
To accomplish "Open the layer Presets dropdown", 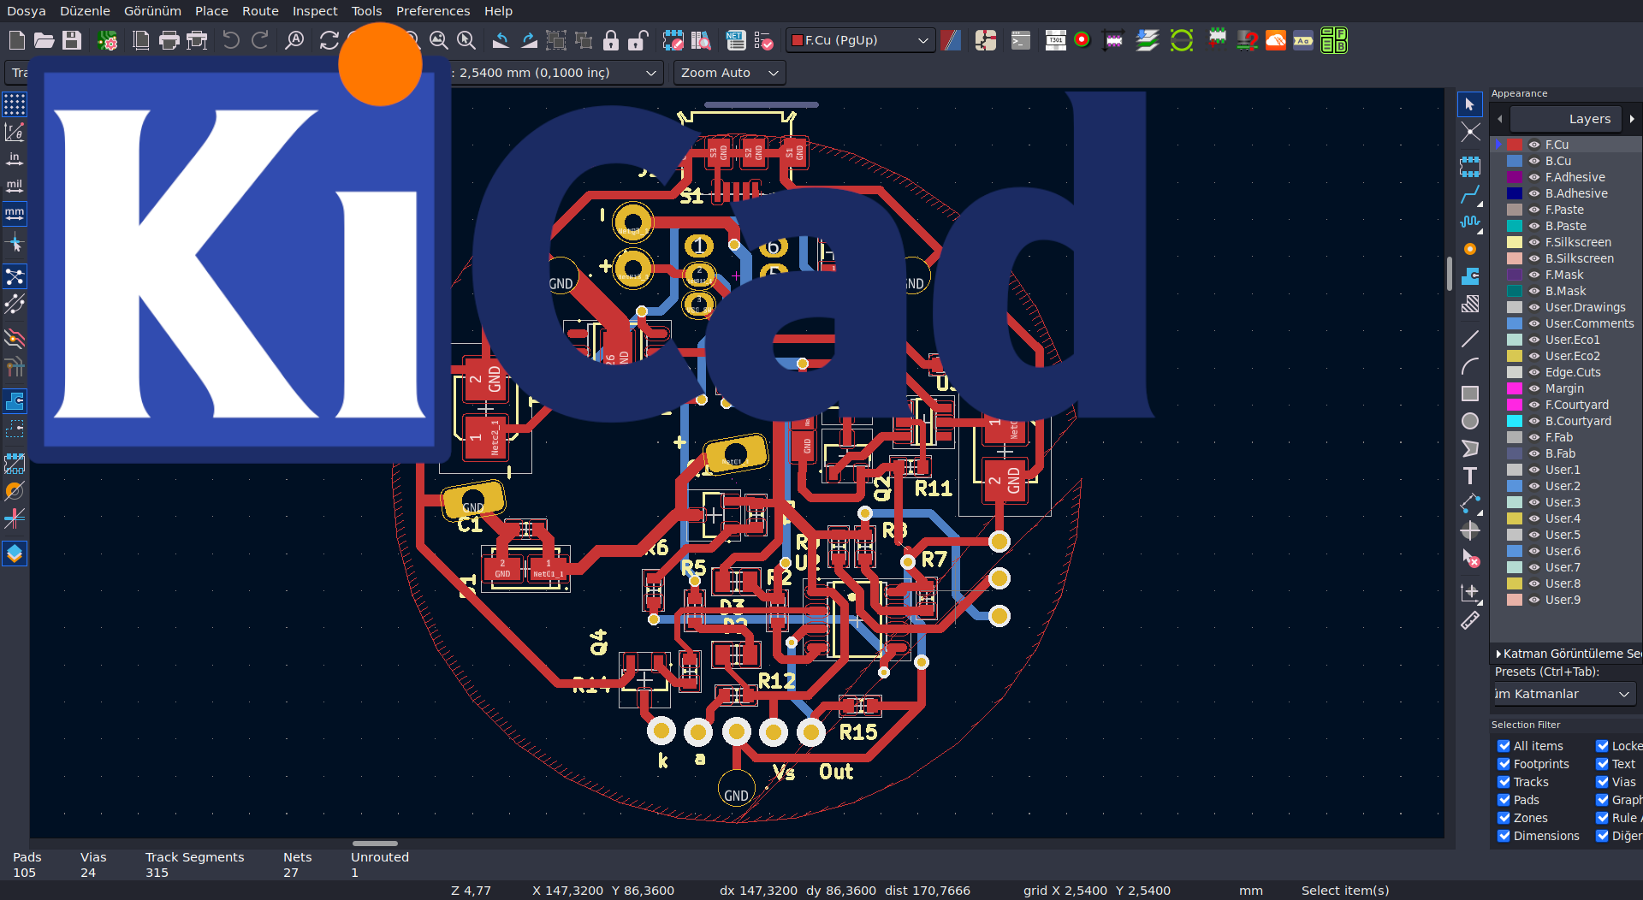I will click(1564, 694).
